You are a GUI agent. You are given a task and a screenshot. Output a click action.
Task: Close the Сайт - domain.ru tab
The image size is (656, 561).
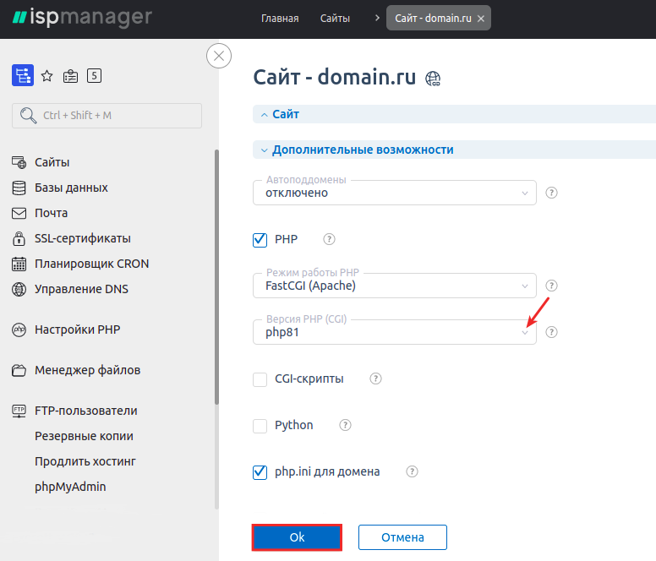click(481, 19)
